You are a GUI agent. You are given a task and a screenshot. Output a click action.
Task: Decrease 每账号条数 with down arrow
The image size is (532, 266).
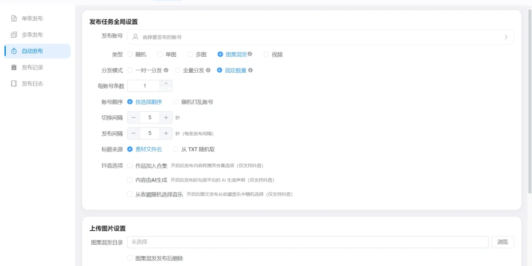166,89
